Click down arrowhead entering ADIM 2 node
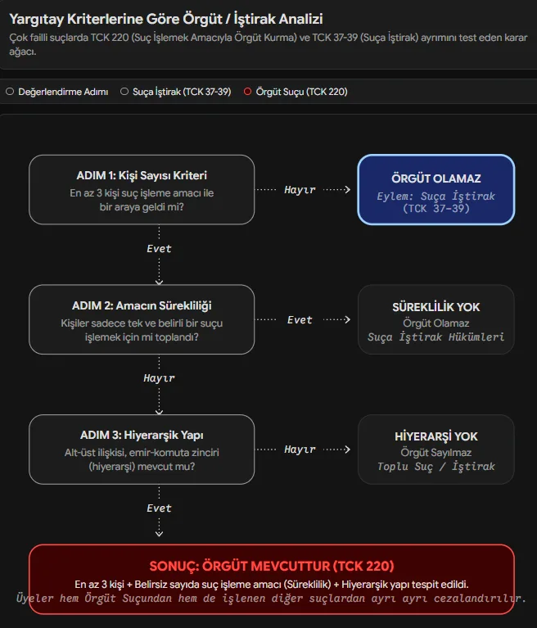Screen dimensions: 537x628 point(159,282)
